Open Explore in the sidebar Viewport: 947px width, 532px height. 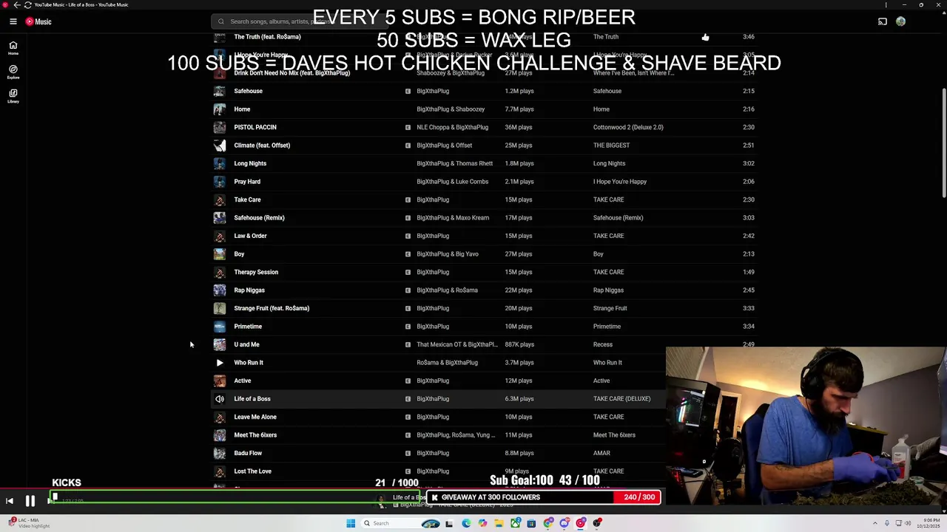pos(13,72)
